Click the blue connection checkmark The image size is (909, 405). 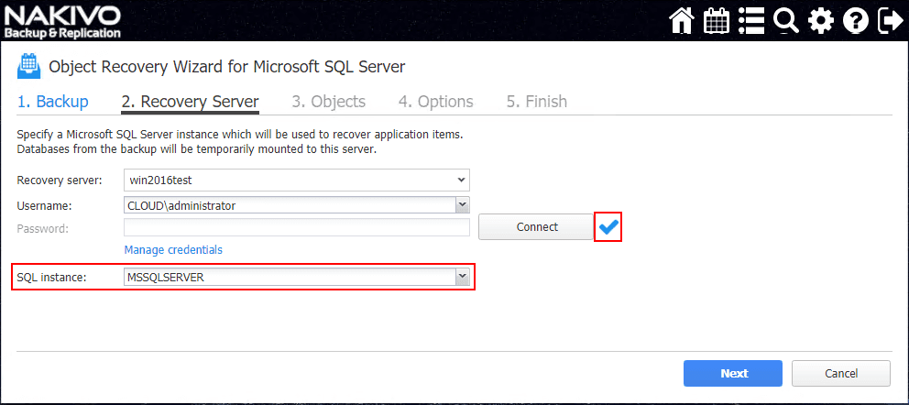pos(608,226)
